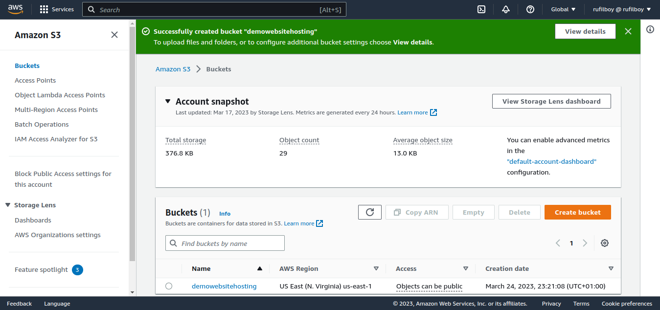This screenshot has width=660, height=310.
Task: Sort by Access column arrow
Action: 466,268
